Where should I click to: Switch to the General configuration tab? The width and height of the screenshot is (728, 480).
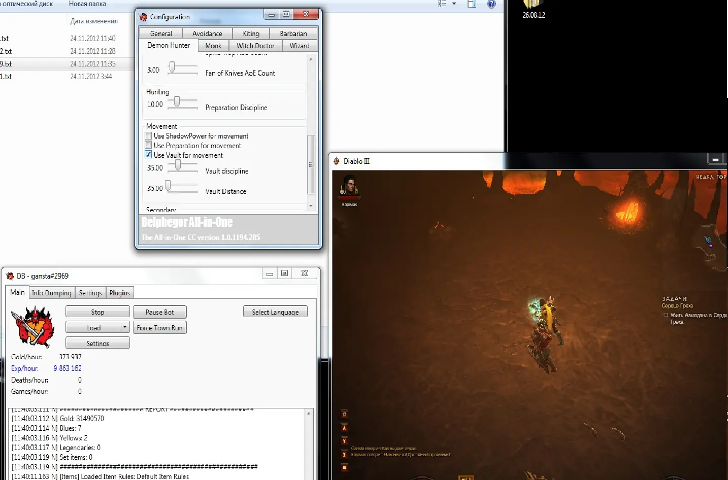[x=161, y=33]
